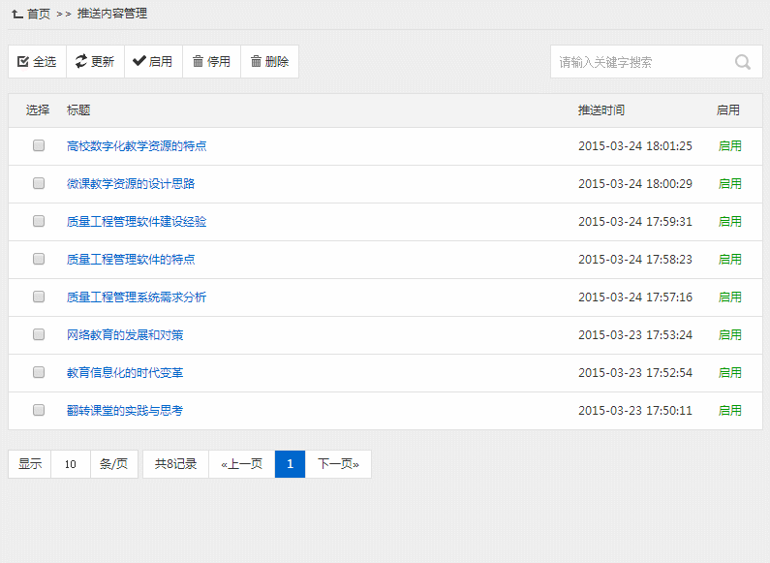770x563 pixels.
Task: Click the Enable (启用) checkmark button
Action: (x=153, y=62)
